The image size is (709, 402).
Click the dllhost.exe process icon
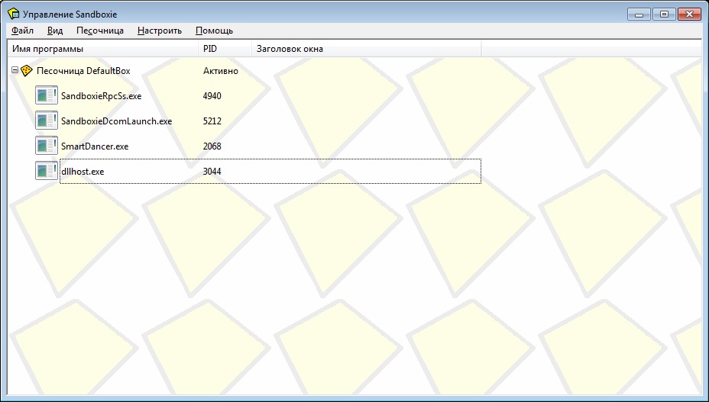pyautogui.click(x=47, y=171)
